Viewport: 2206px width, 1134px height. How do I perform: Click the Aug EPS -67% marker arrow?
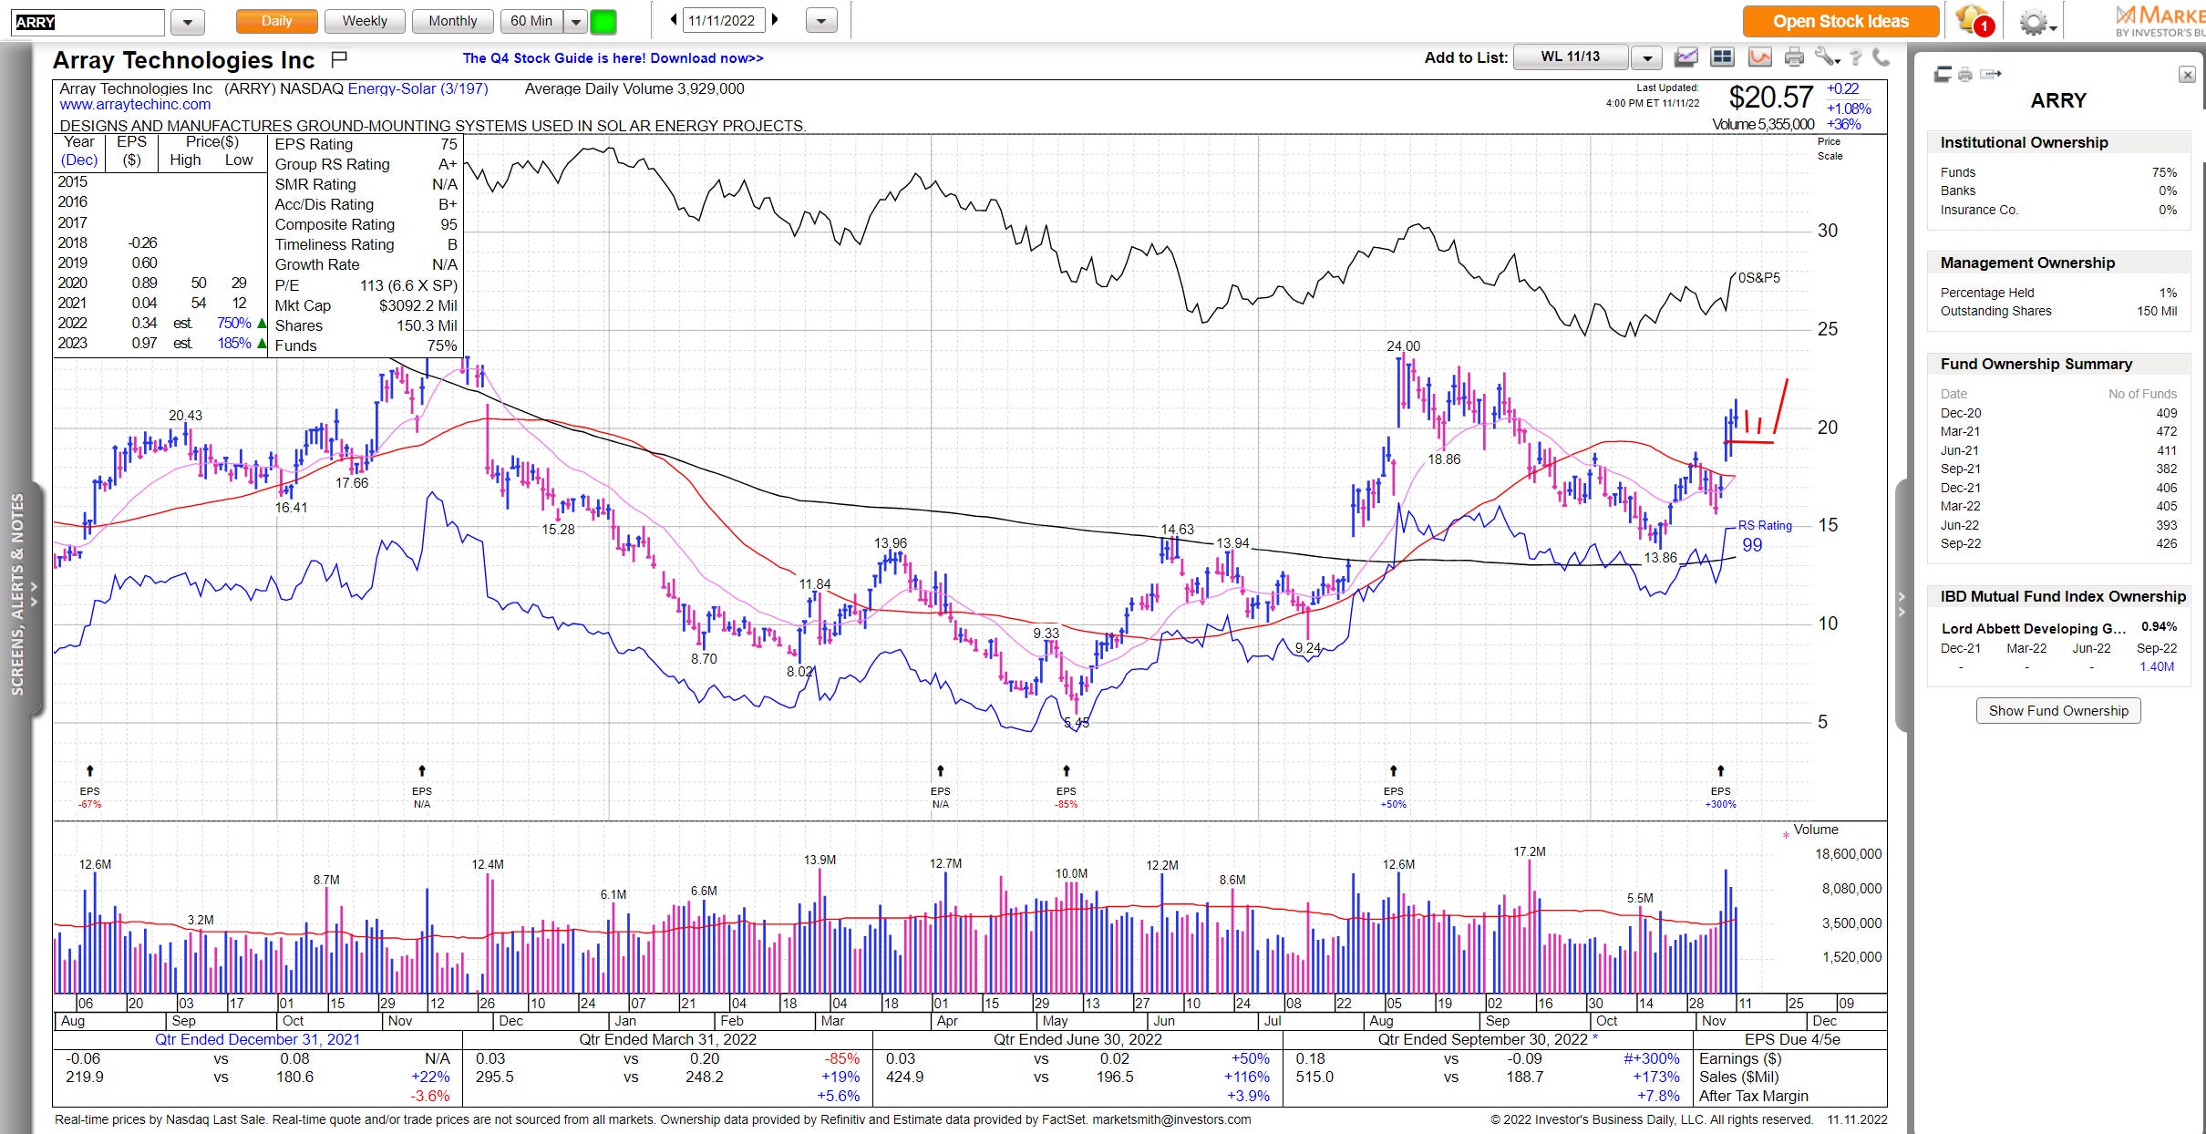(x=89, y=771)
